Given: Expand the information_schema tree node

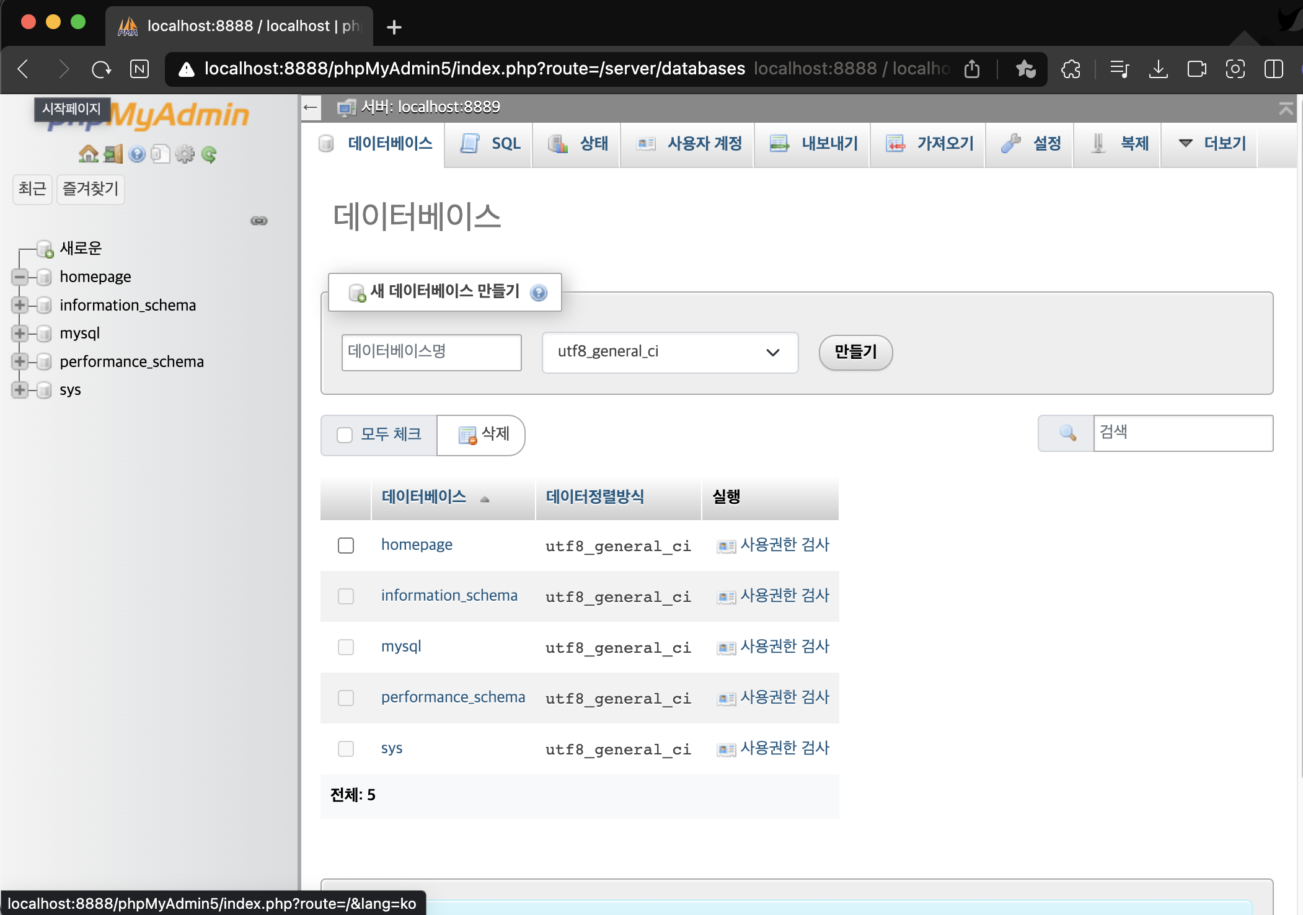Looking at the screenshot, I should point(20,305).
